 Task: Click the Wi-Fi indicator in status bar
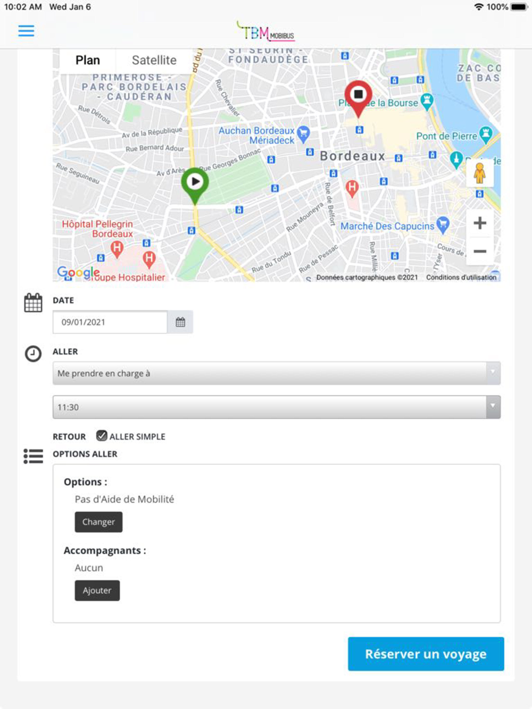[479, 7]
